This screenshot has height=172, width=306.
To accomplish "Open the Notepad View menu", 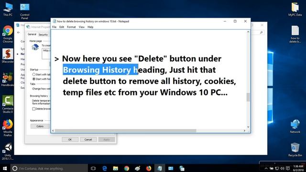I will pyautogui.click(x=82, y=27).
